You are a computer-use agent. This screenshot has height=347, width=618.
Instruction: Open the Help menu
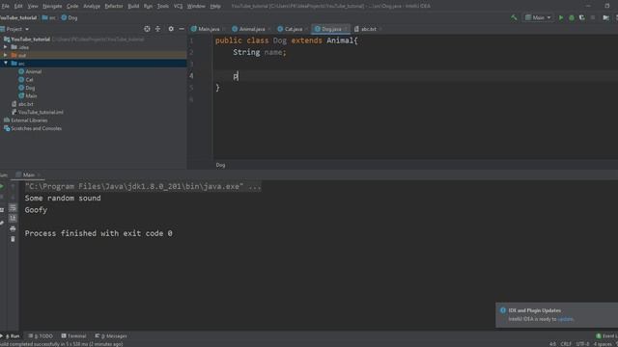coord(215,6)
